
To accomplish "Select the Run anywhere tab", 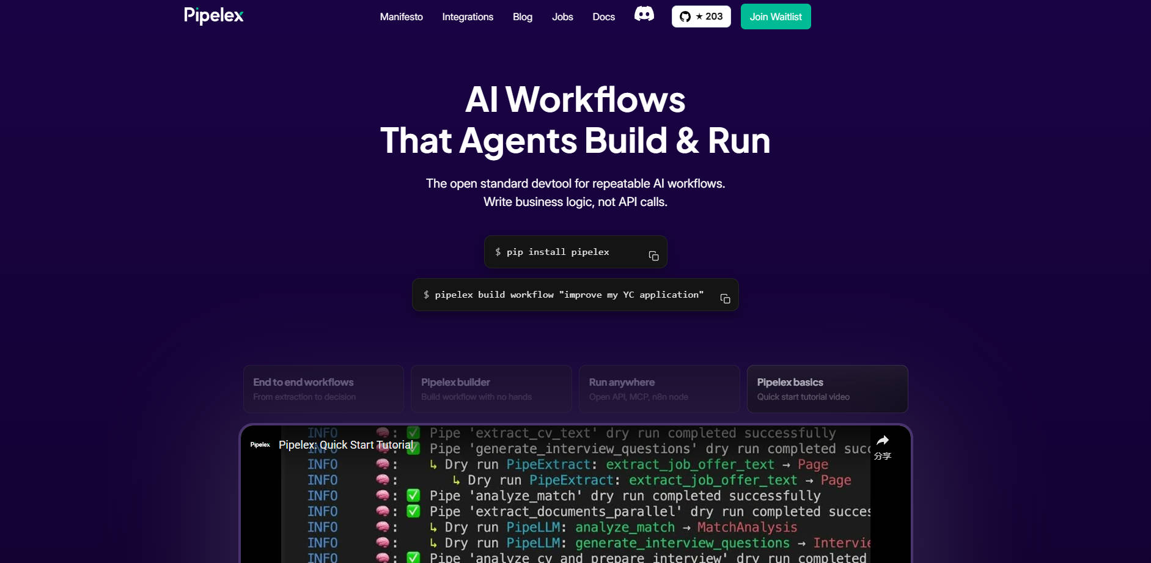I will [659, 389].
